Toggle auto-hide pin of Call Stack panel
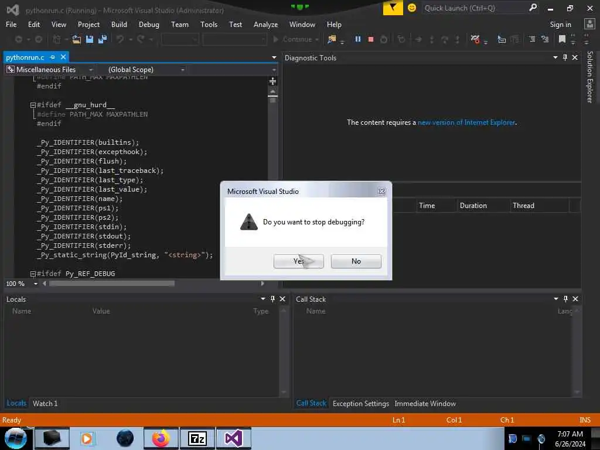This screenshot has width=600, height=450. [565, 299]
